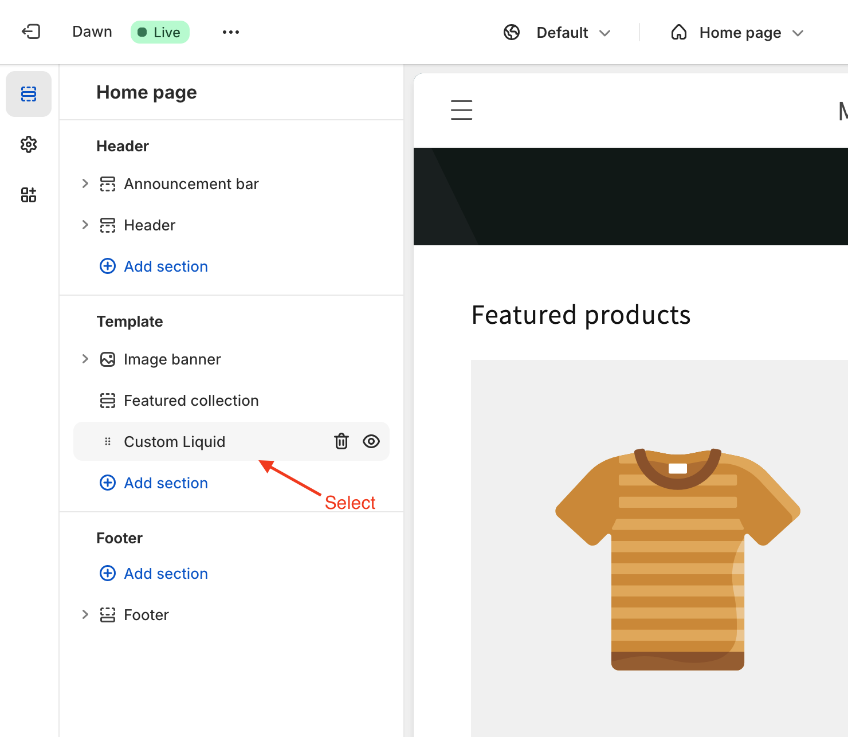
Task: Click the striped t-shirt product image
Action: point(678,559)
